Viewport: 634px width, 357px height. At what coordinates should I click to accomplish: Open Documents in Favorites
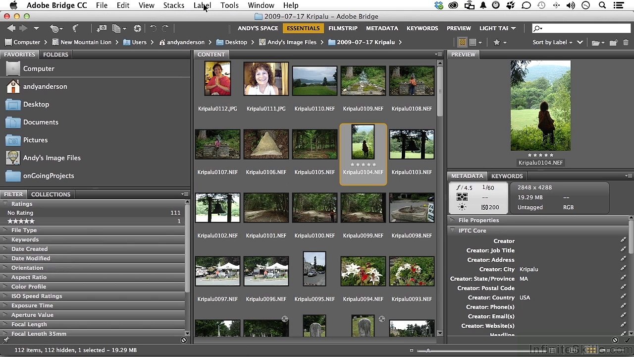point(41,122)
